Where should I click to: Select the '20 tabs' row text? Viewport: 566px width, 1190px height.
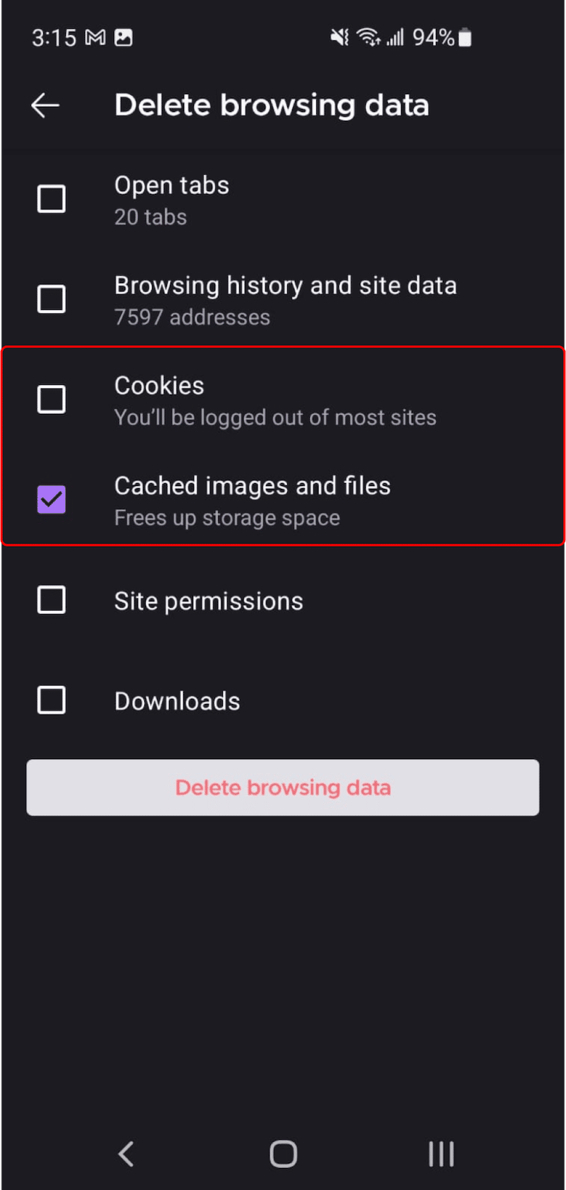click(x=150, y=217)
